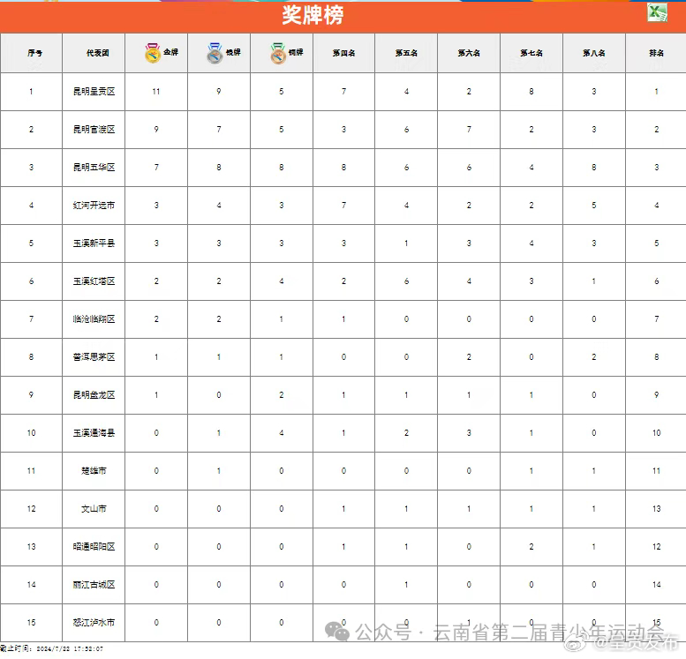This screenshot has width=686, height=659.
Task: Select the 楚雄市 delegation cell
Action: coord(94,471)
